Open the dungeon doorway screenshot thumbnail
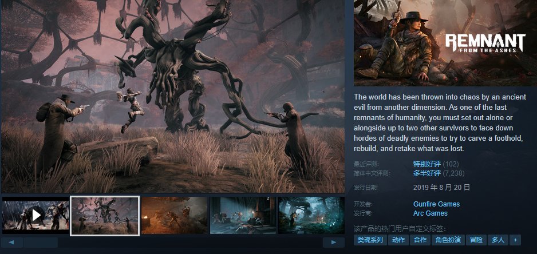 (243, 215)
